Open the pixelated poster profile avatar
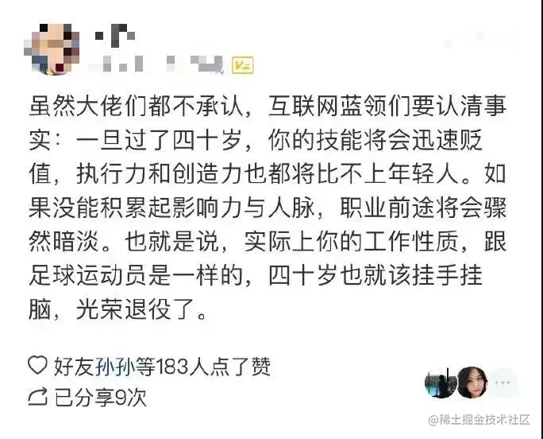 [x=52, y=49]
